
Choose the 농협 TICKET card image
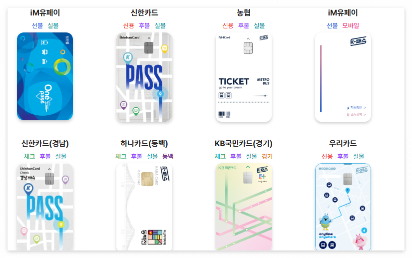pos(244,77)
